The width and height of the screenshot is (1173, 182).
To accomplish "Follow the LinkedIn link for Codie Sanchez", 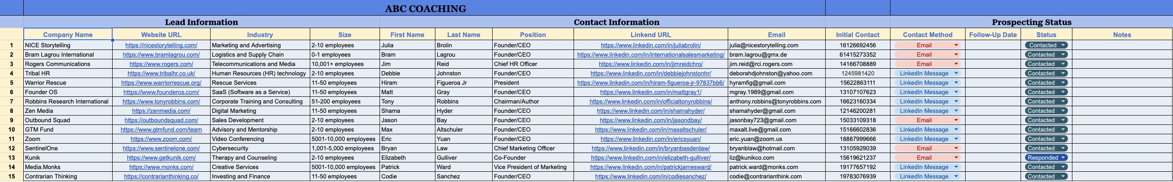I will point(650,177).
